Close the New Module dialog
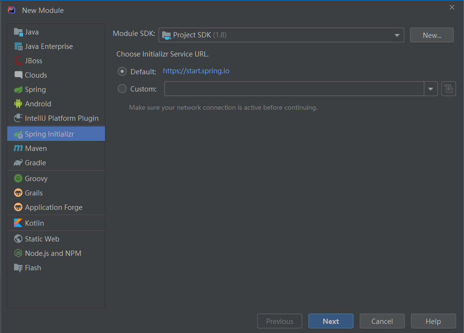This screenshot has width=464, height=333. click(x=452, y=7)
